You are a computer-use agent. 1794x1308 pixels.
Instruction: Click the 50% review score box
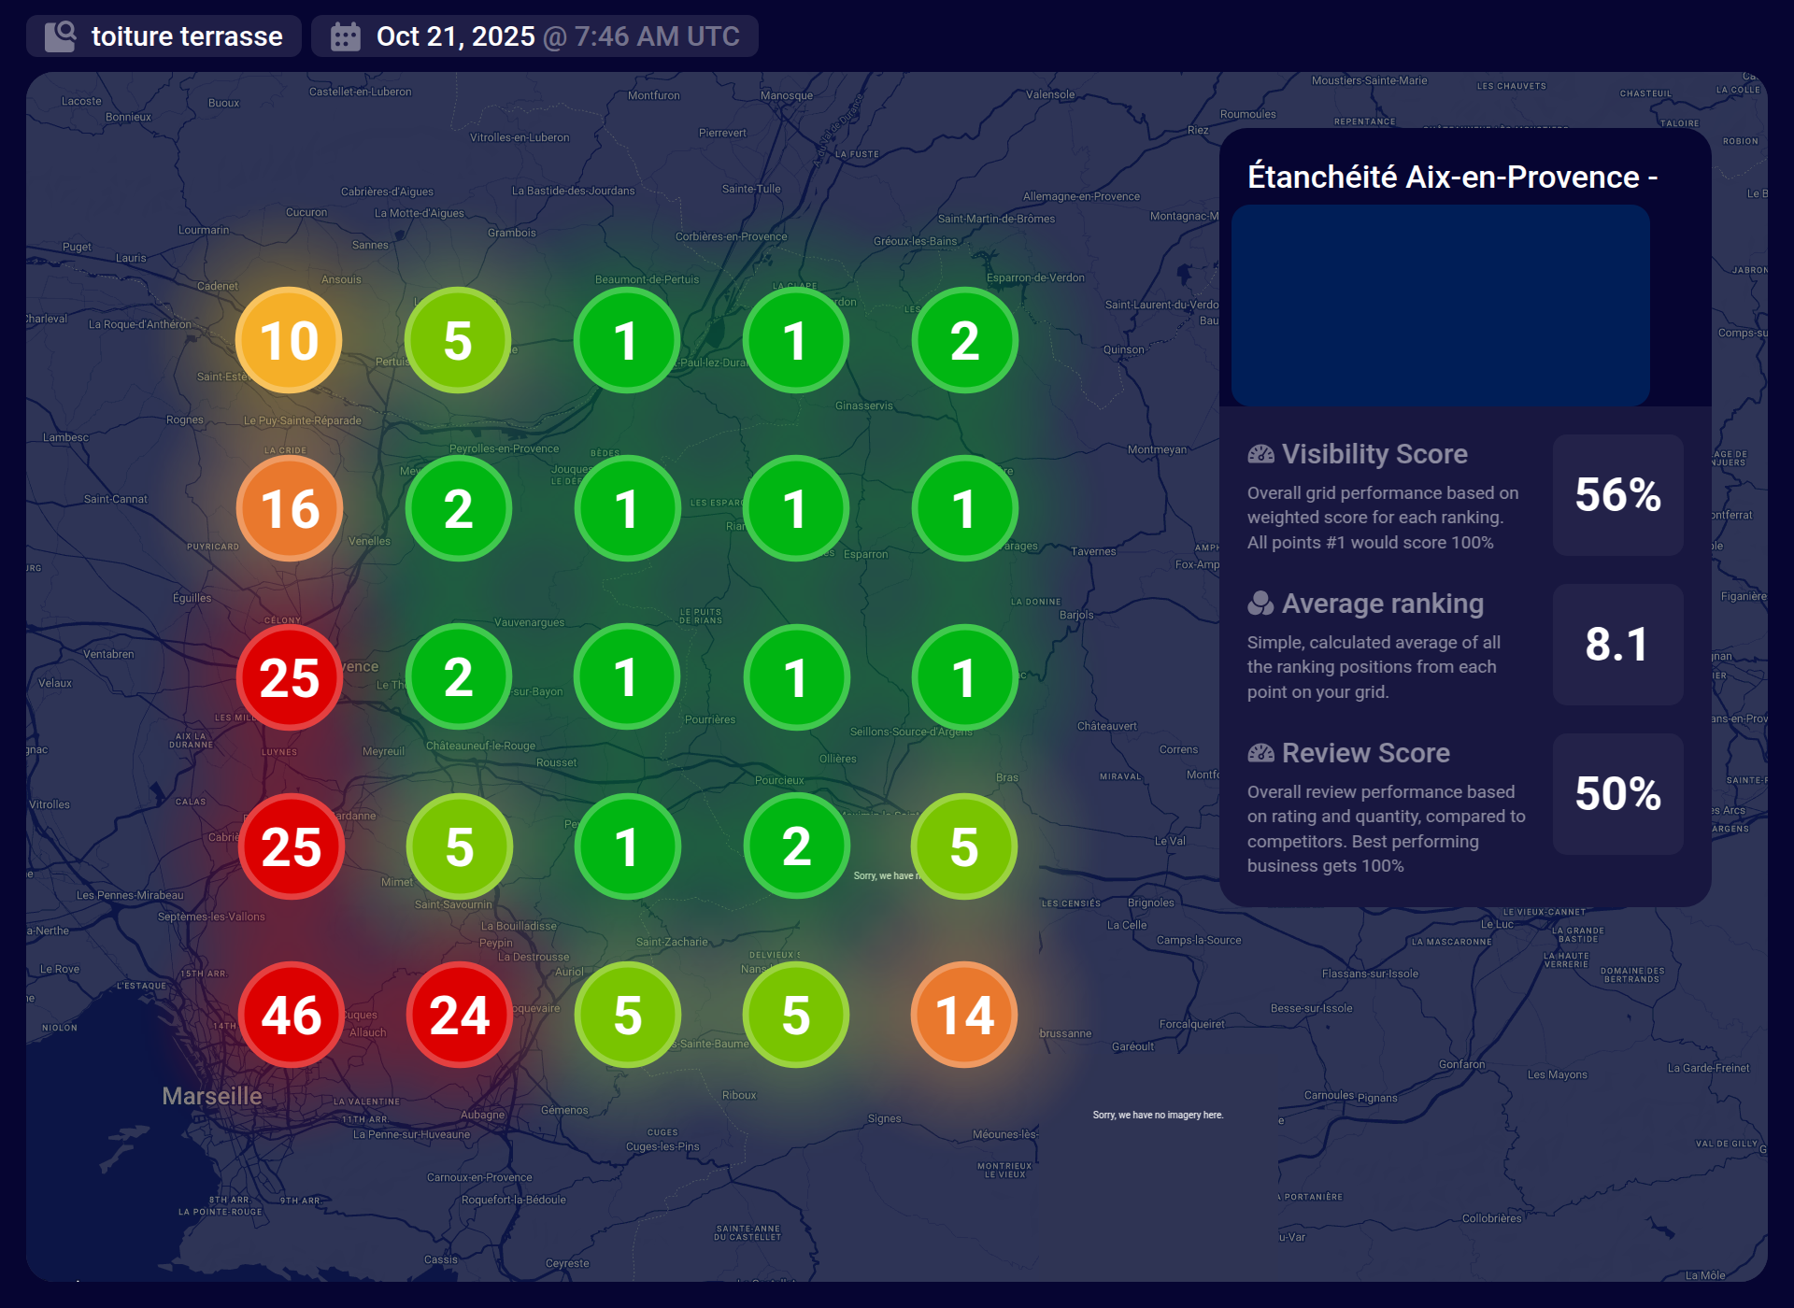pyautogui.click(x=1617, y=794)
